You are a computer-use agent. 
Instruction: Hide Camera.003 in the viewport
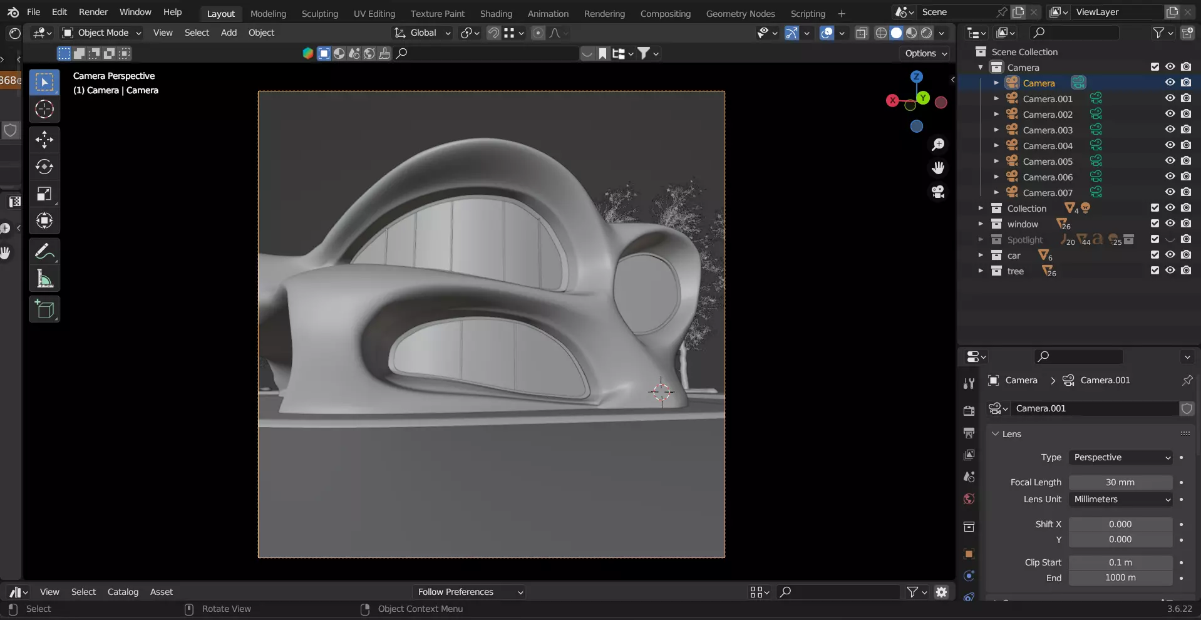(1170, 130)
